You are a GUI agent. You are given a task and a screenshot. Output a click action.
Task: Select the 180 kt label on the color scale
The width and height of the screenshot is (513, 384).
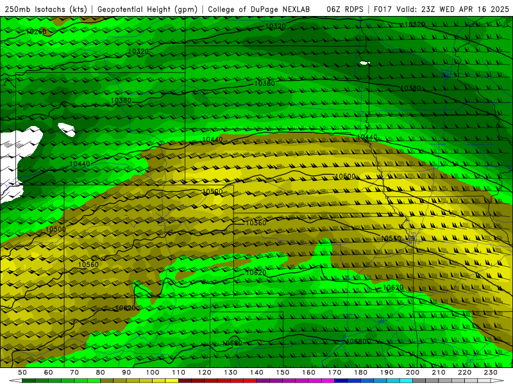[361, 372]
